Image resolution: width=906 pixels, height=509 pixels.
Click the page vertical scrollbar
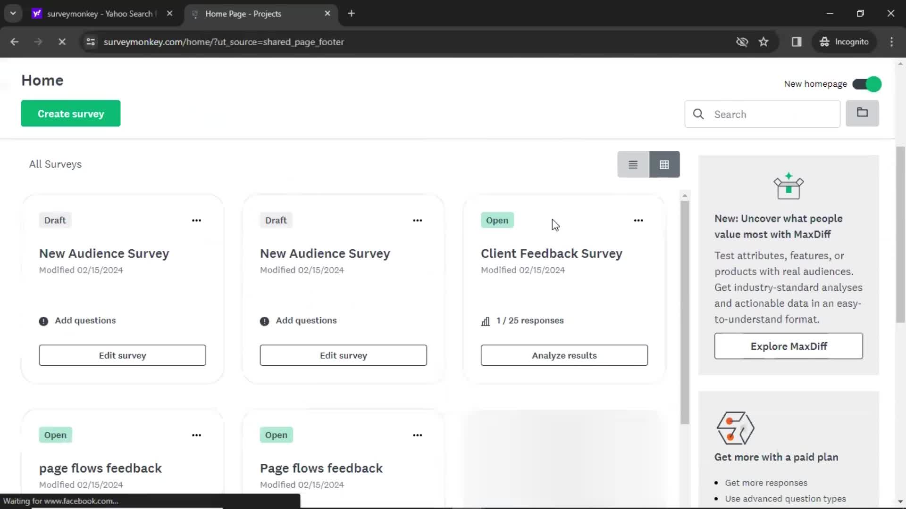coord(900,234)
